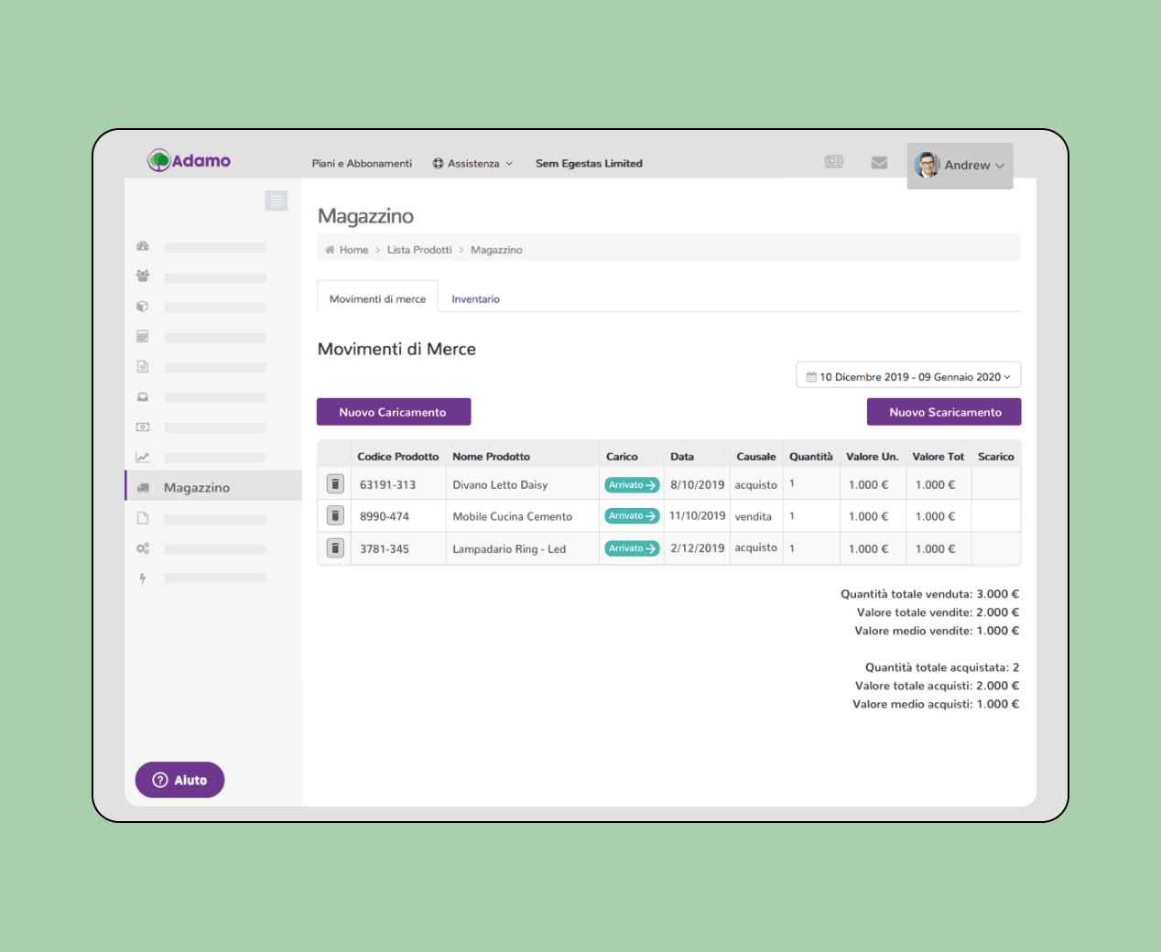Screen dimensions: 1161x952
Task: Open the Assistenza dropdown
Action: tap(472, 163)
